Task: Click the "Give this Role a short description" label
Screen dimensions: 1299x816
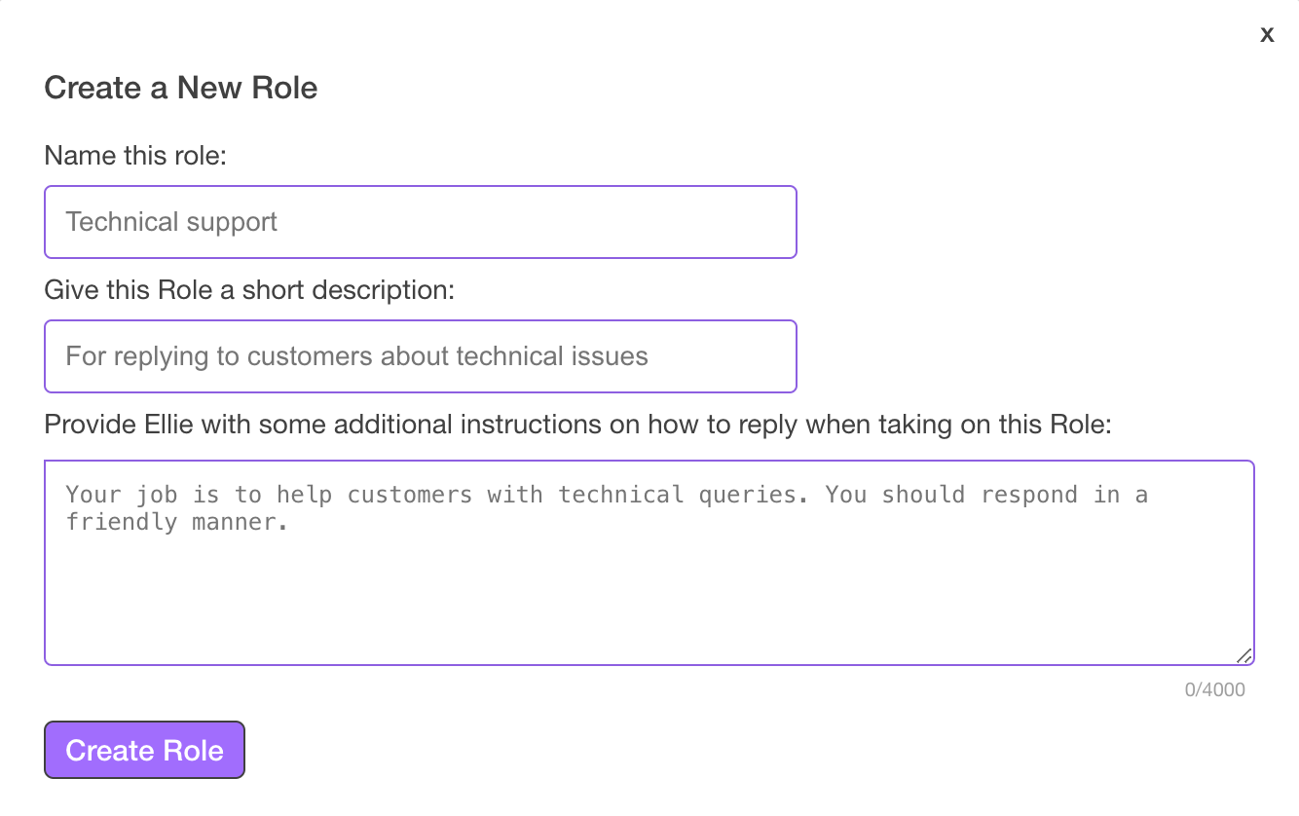Action: (249, 289)
